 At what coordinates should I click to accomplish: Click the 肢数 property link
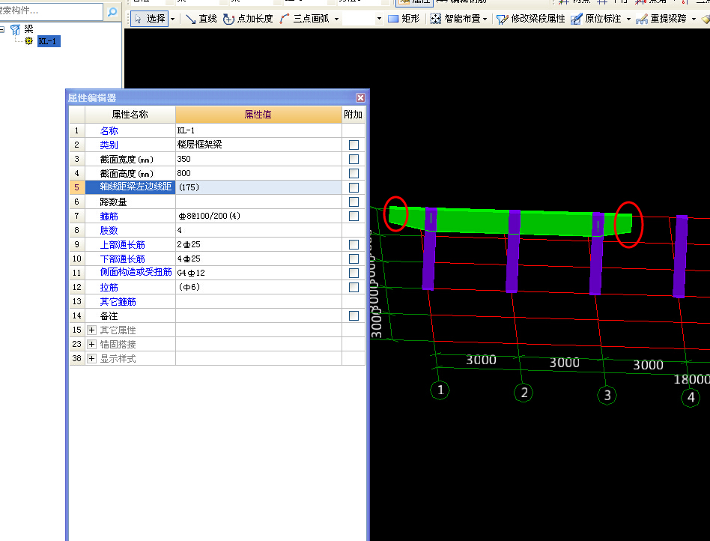109,230
